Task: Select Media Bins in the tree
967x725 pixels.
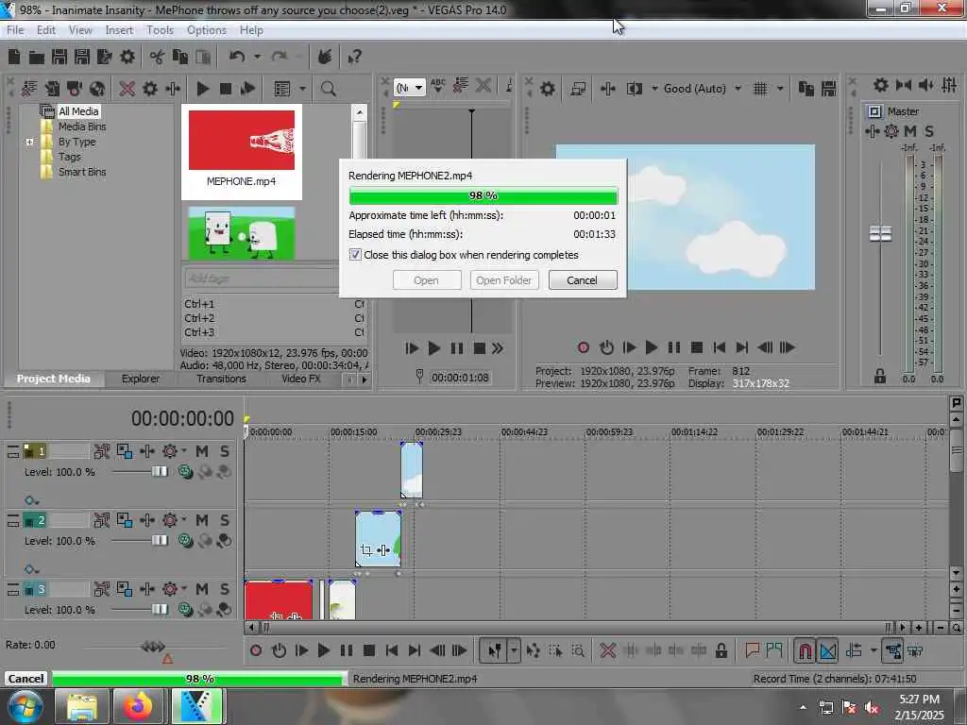Action: [82, 126]
